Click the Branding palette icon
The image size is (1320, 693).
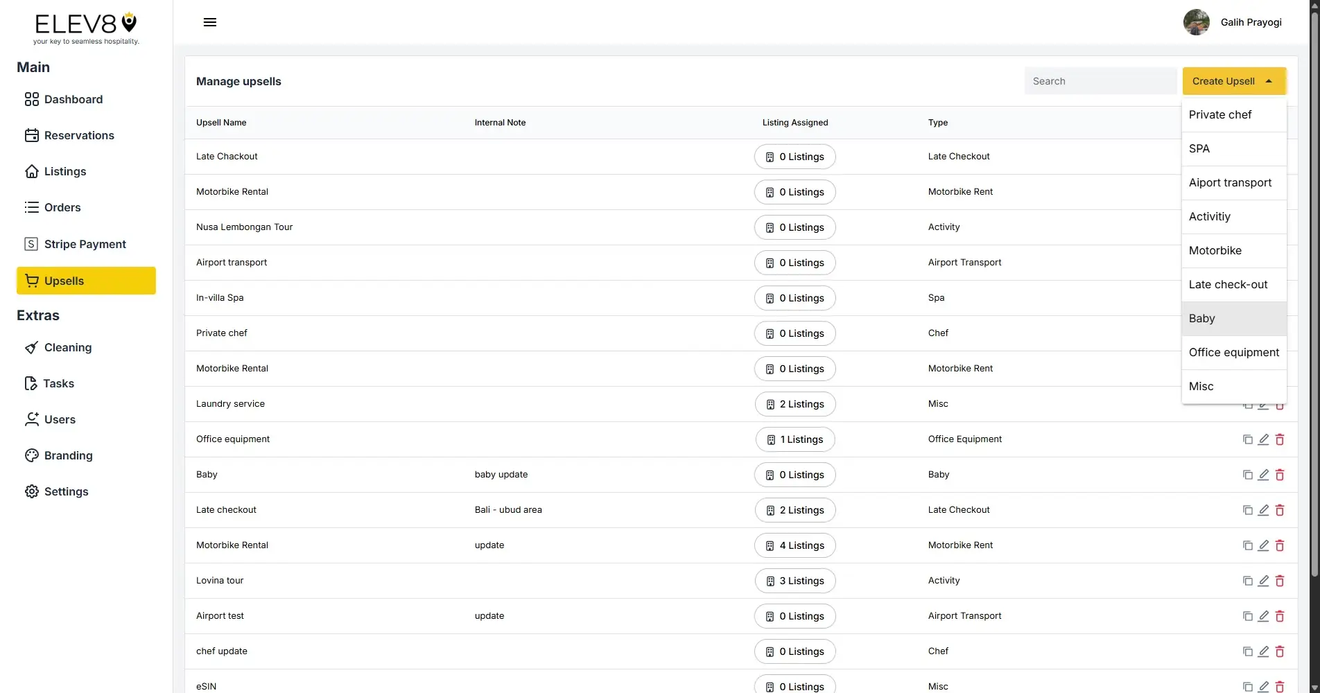pos(31,455)
